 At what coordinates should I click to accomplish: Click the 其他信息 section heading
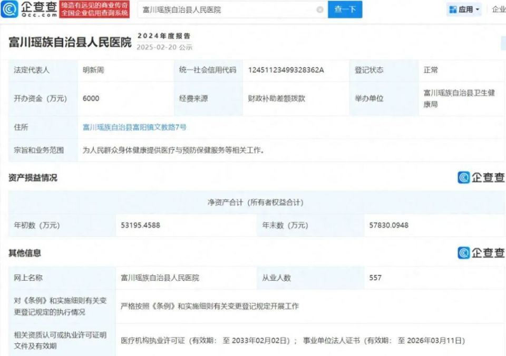coord(25,253)
